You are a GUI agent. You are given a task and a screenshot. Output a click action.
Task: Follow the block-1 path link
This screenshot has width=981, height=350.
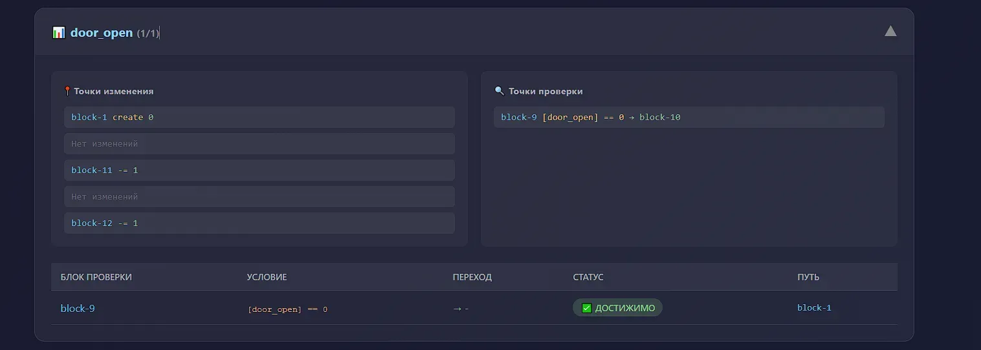[x=814, y=308]
